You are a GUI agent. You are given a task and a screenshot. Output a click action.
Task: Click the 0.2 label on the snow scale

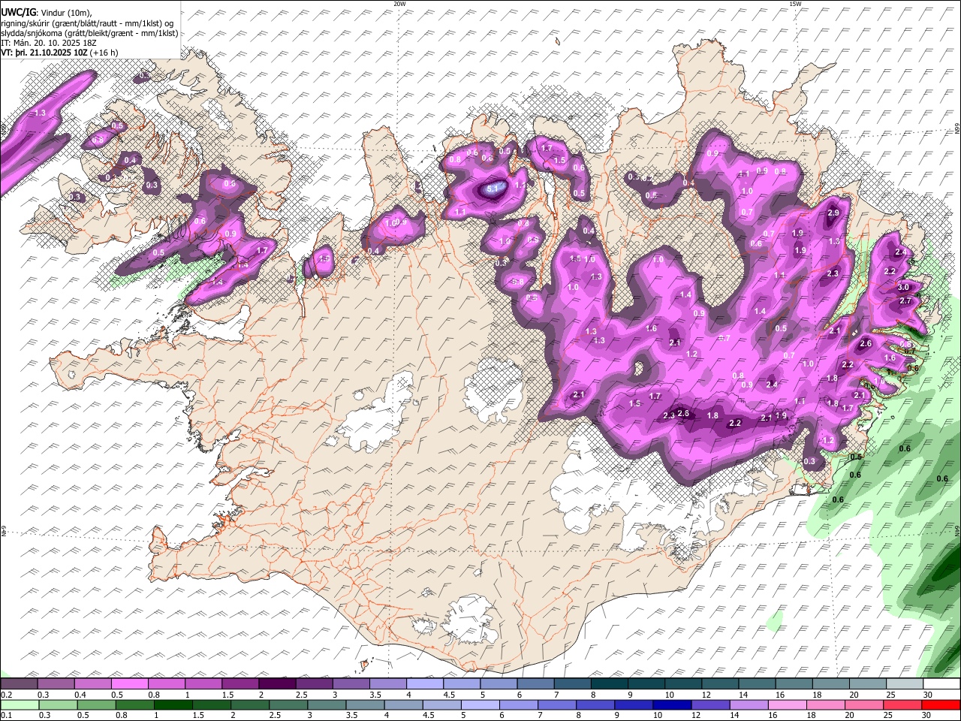(5, 695)
